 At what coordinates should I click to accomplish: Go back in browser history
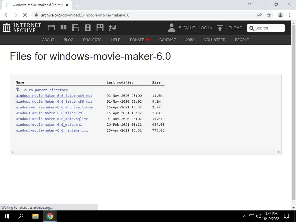coord(6,15)
